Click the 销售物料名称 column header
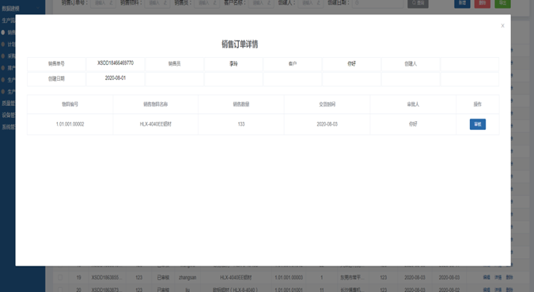 click(156, 104)
